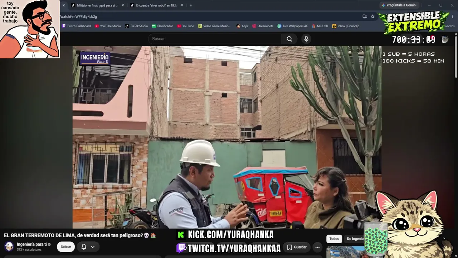458x258 pixels.
Task: Open the Video Game Music bookmark
Action: [x=214, y=26]
